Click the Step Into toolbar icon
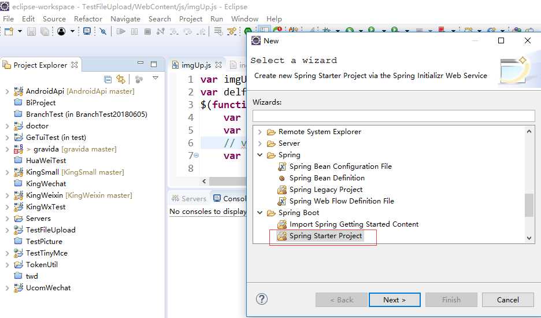 click(174, 31)
